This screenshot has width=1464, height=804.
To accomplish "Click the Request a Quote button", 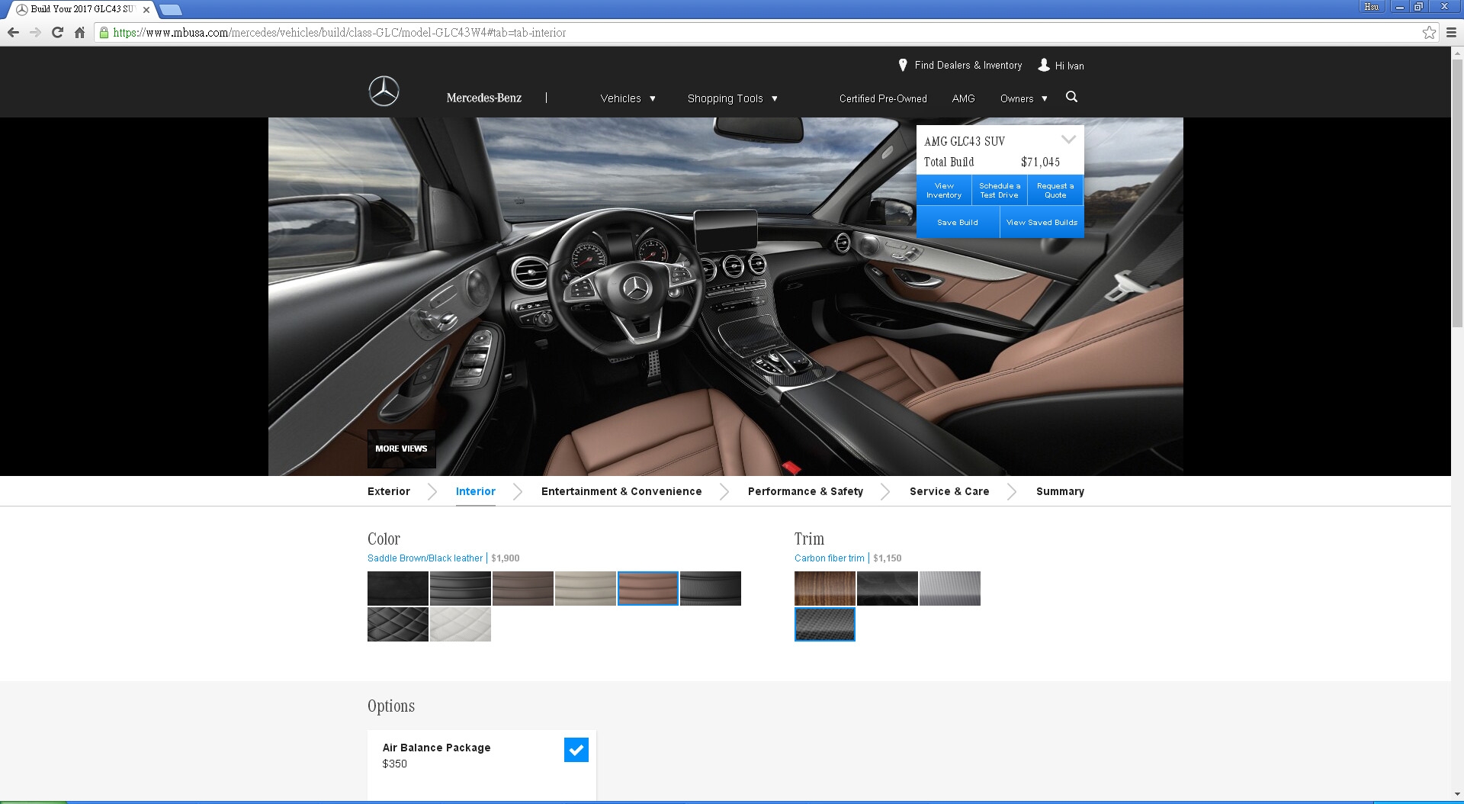I will [1055, 191].
